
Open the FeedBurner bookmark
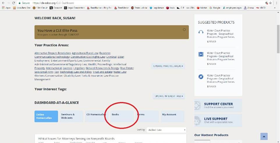pos(99,8)
